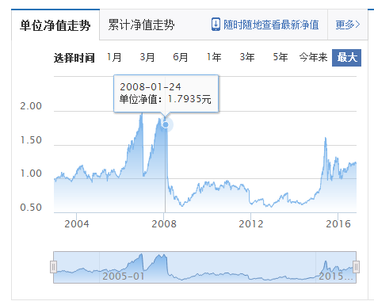Screen dimensions: 374x305
Task: Select the 6月 time range
Action: 181,57
